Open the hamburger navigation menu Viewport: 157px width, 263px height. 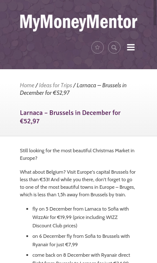(131, 47)
